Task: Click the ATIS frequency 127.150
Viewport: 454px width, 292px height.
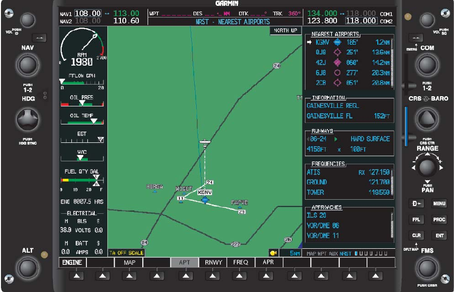Action: point(379,172)
